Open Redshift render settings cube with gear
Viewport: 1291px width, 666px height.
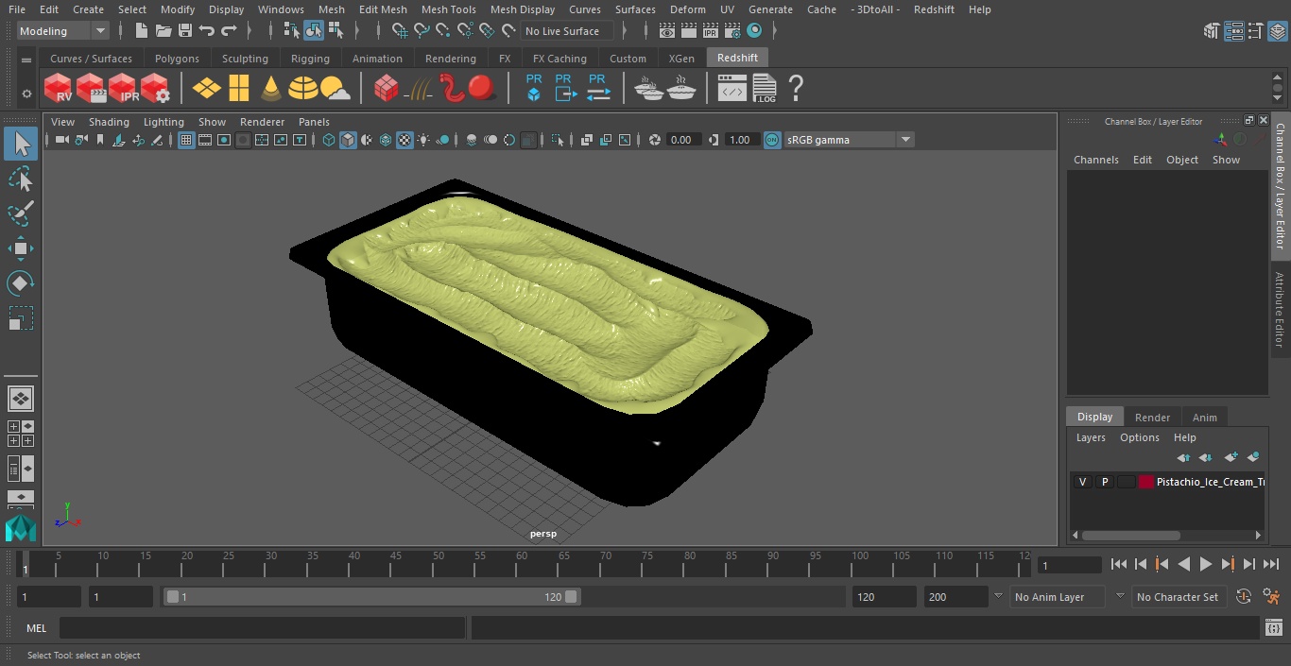coord(155,89)
